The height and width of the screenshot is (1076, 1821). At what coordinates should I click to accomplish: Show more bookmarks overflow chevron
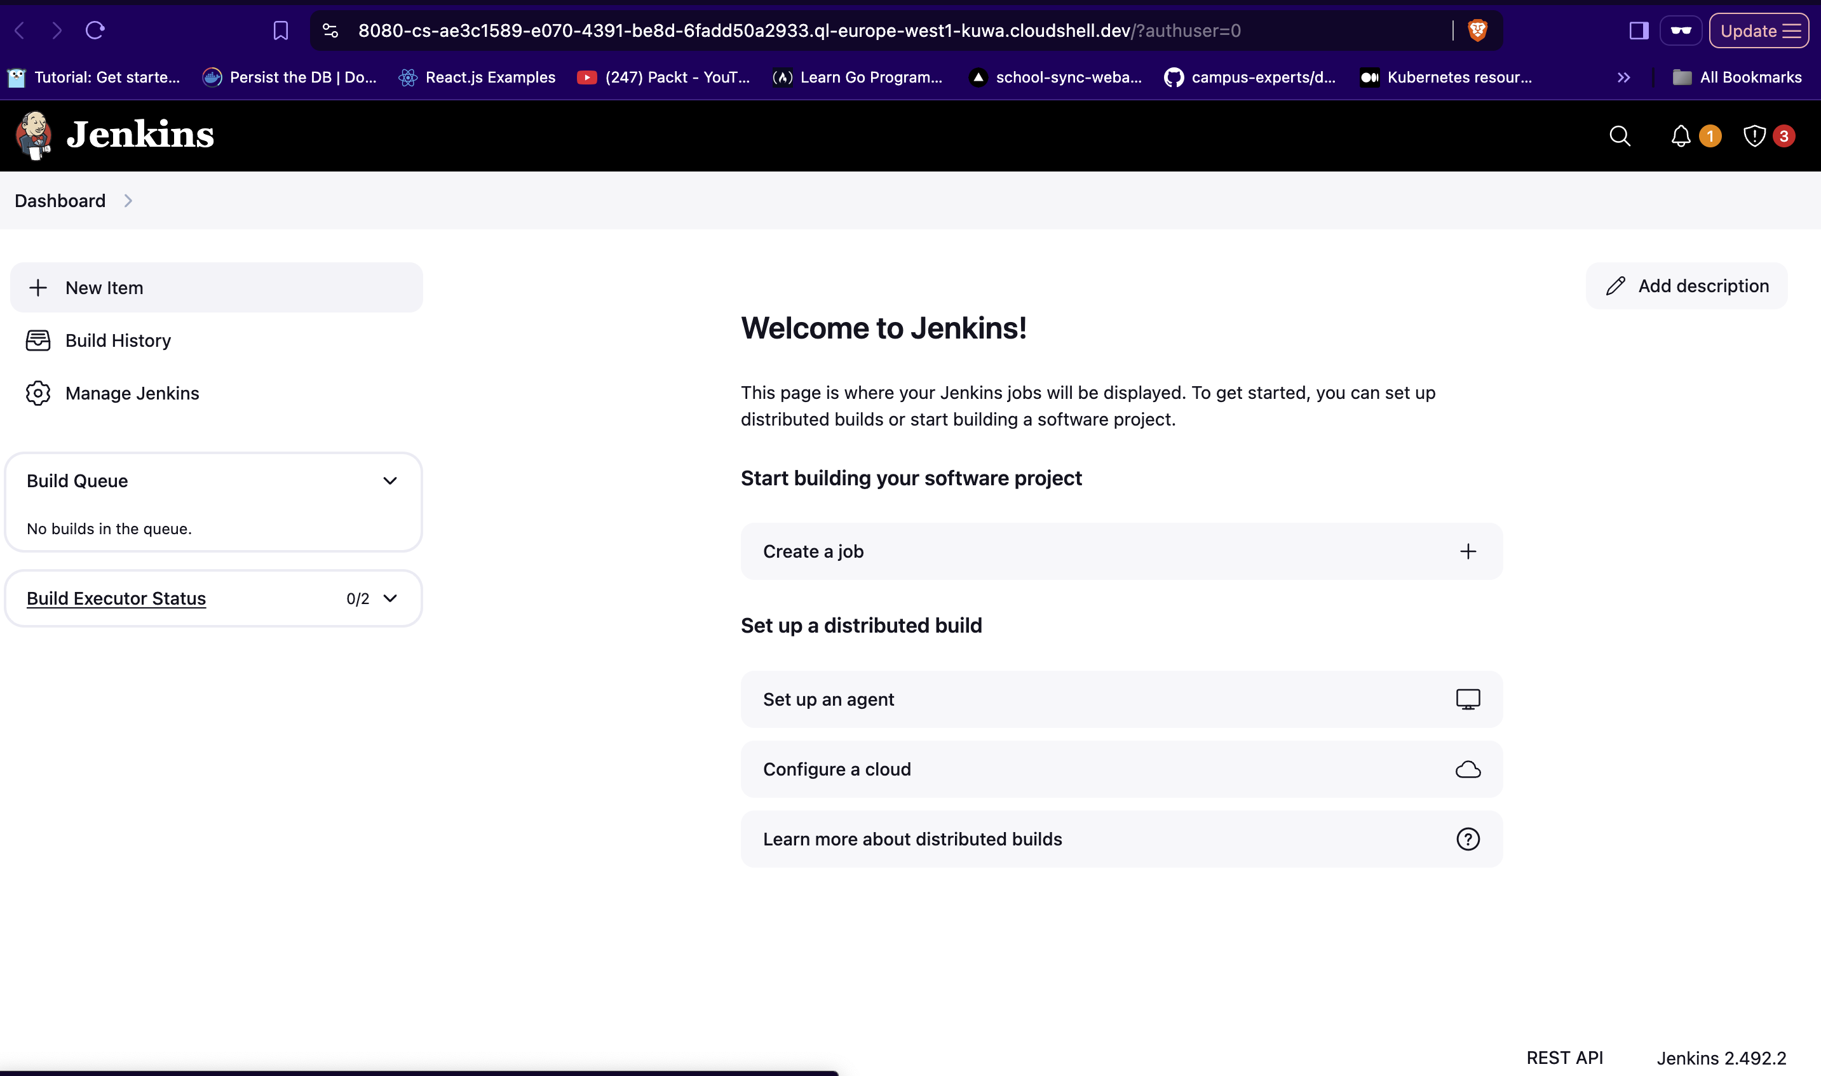click(x=1623, y=77)
